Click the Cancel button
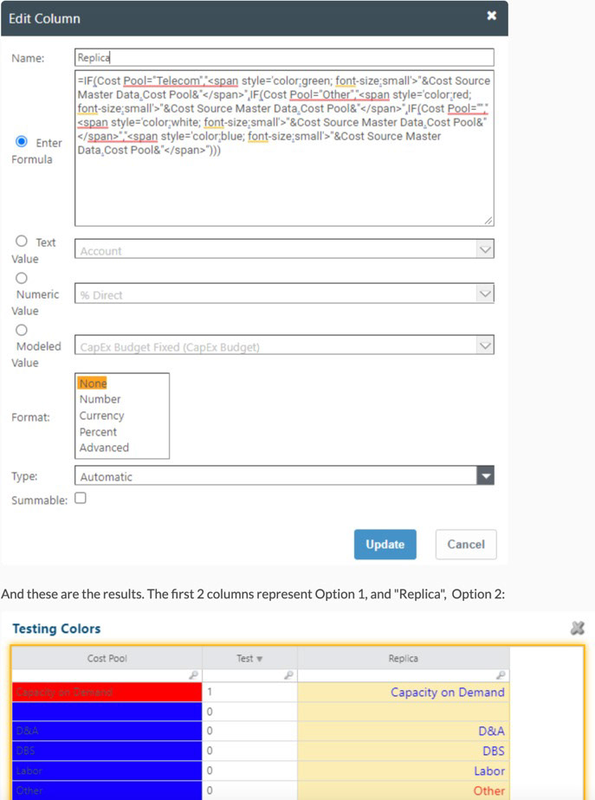The height and width of the screenshot is (800, 595). click(466, 545)
